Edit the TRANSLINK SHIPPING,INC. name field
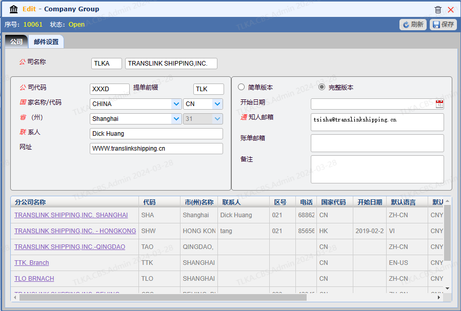This screenshot has height=311, width=461. pos(171,64)
